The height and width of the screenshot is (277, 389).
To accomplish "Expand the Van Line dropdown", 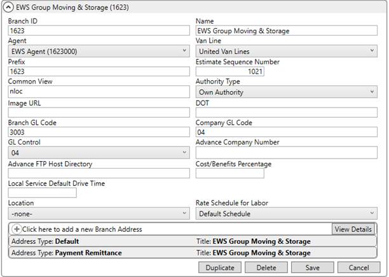I will (286, 51).
